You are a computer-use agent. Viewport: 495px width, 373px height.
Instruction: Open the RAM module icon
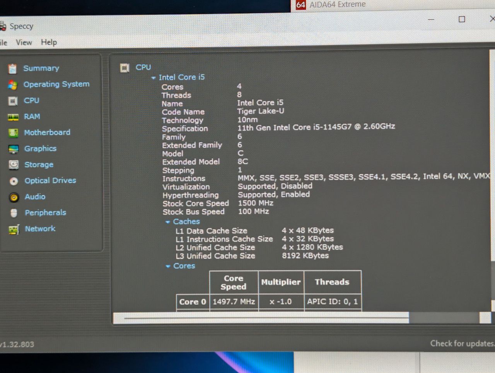[13, 117]
